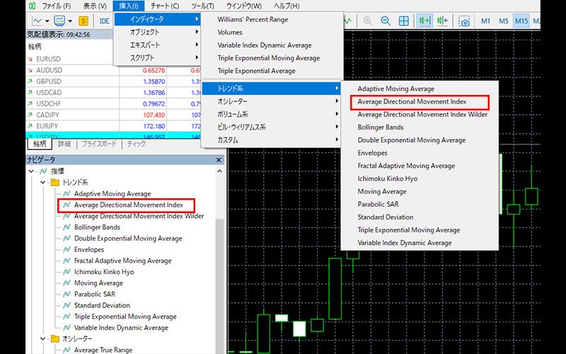566x354 pixels.
Task: Click the zoom out magnifier icon
Action: tap(386, 21)
